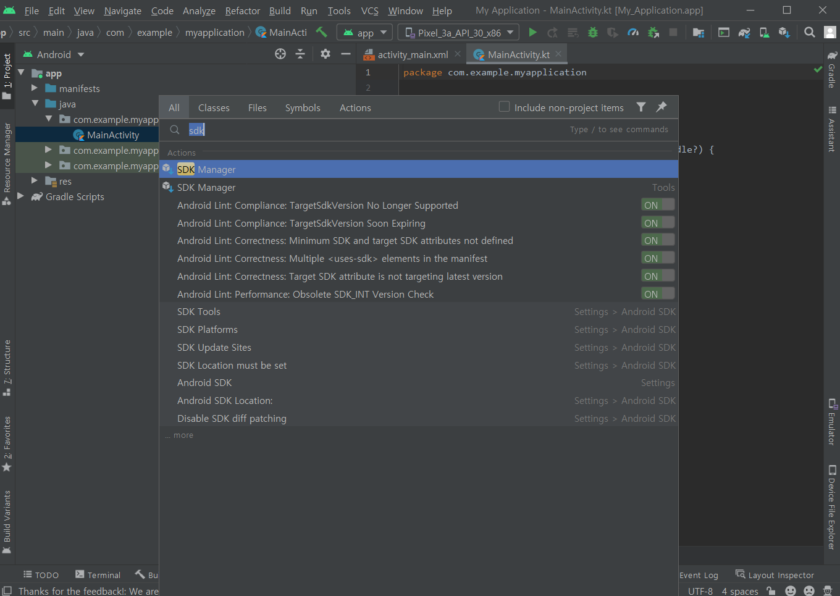Collapse the app module tree node

(21, 72)
